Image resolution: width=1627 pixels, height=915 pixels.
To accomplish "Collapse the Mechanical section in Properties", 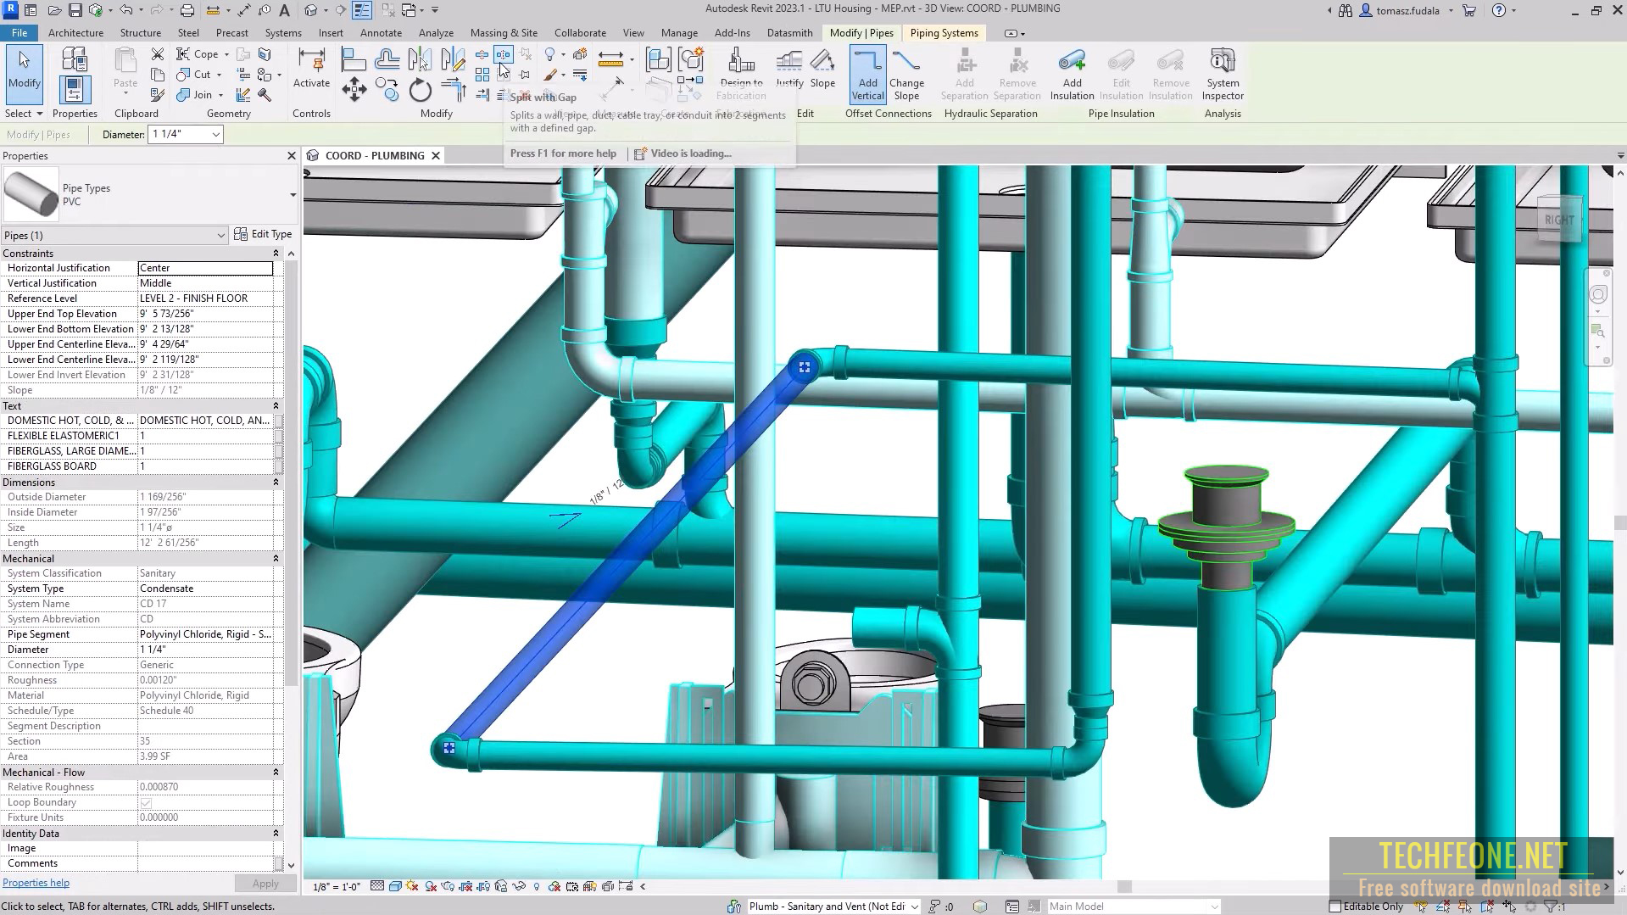I will [276, 558].
